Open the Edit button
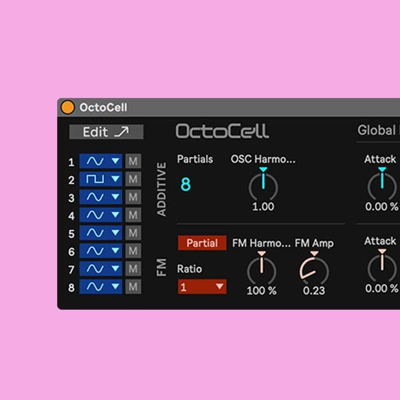Image resolution: width=400 pixels, height=400 pixels. (x=107, y=132)
